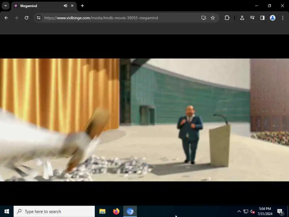The height and width of the screenshot is (217, 289).
Task: Reload the vidbinge page
Action: pos(27,18)
